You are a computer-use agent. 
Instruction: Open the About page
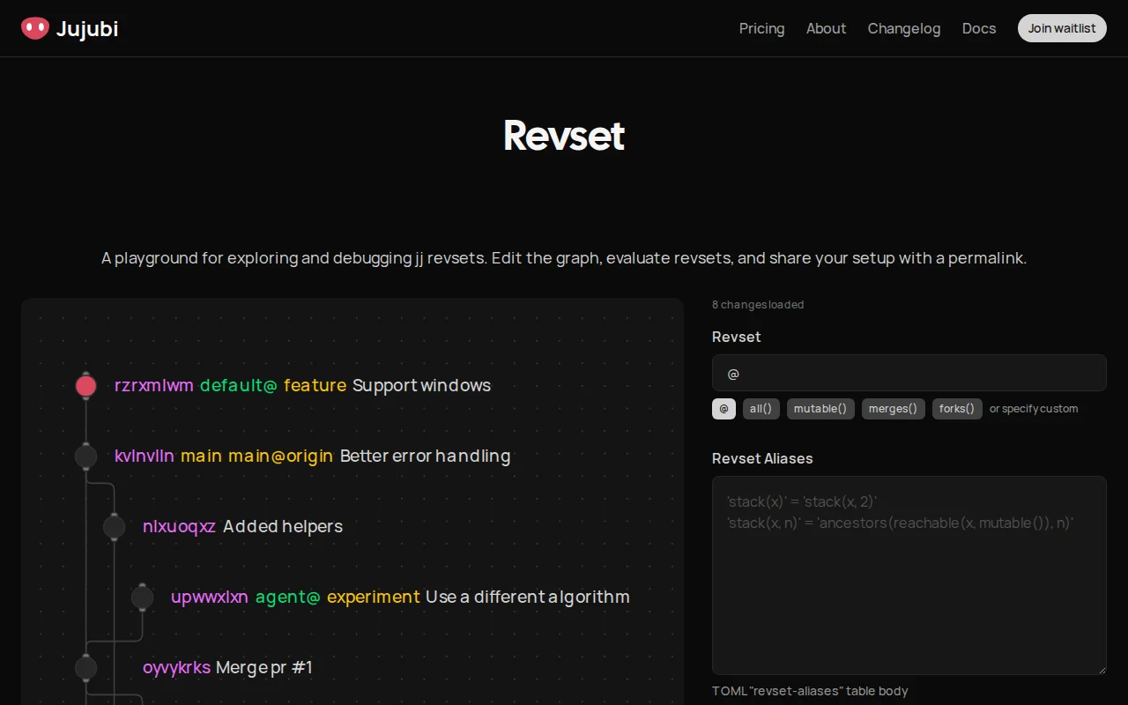tap(826, 28)
